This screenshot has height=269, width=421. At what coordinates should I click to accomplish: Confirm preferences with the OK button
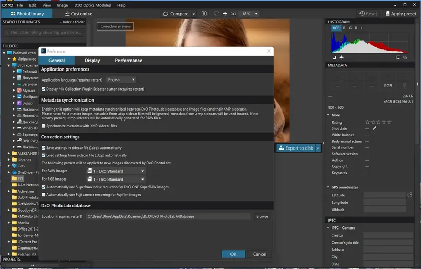click(233, 254)
